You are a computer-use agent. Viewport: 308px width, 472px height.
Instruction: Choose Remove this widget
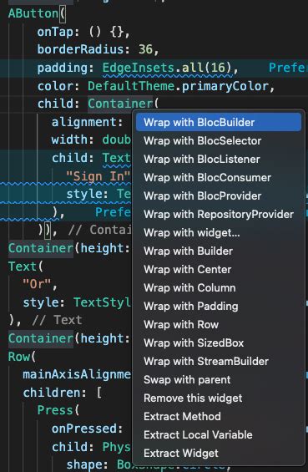[x=219, y=398]
